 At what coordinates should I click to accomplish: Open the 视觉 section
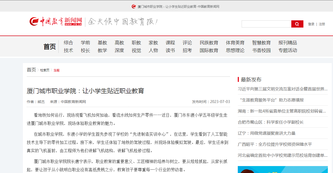coord(136,50)
